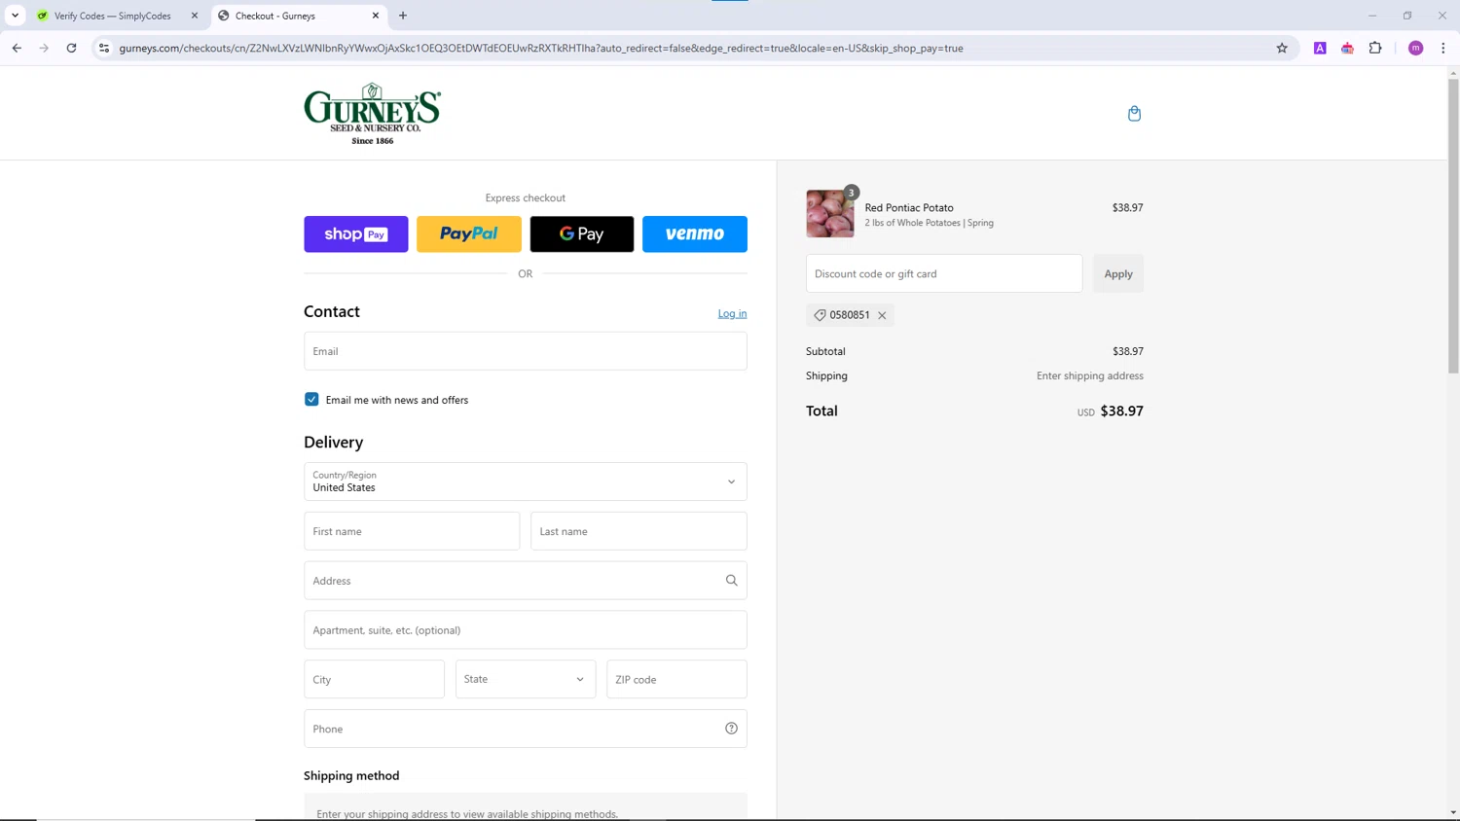Pay with Venmo

coord(695,234)
